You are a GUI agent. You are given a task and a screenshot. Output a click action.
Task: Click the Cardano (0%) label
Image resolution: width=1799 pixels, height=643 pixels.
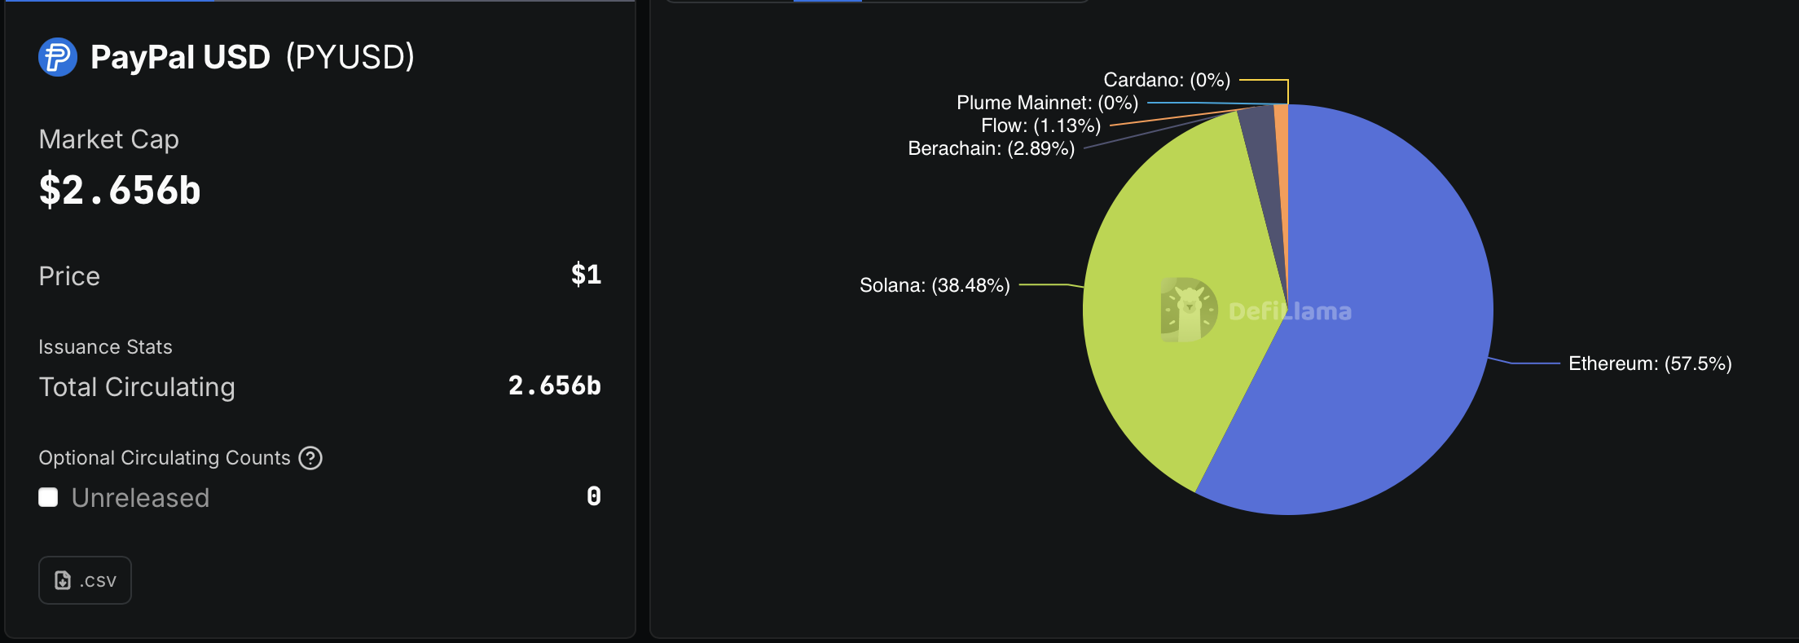1167,80
